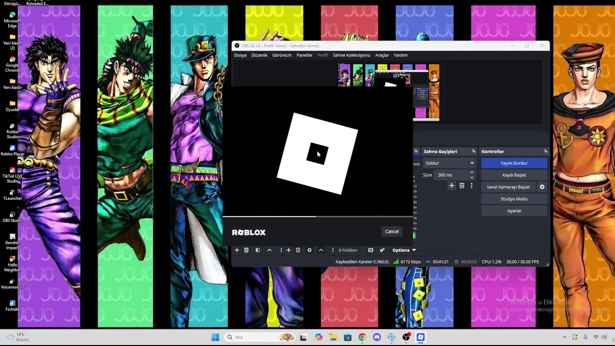
Task: Open weather widget showing 13°C
Action: coord(17,337)
